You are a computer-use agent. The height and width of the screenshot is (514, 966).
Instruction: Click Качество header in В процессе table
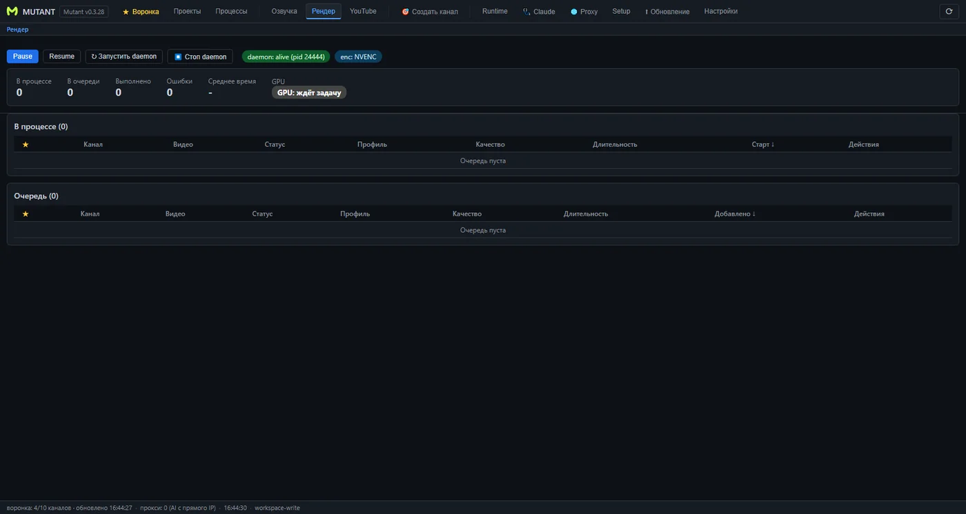tap(490, 145)
